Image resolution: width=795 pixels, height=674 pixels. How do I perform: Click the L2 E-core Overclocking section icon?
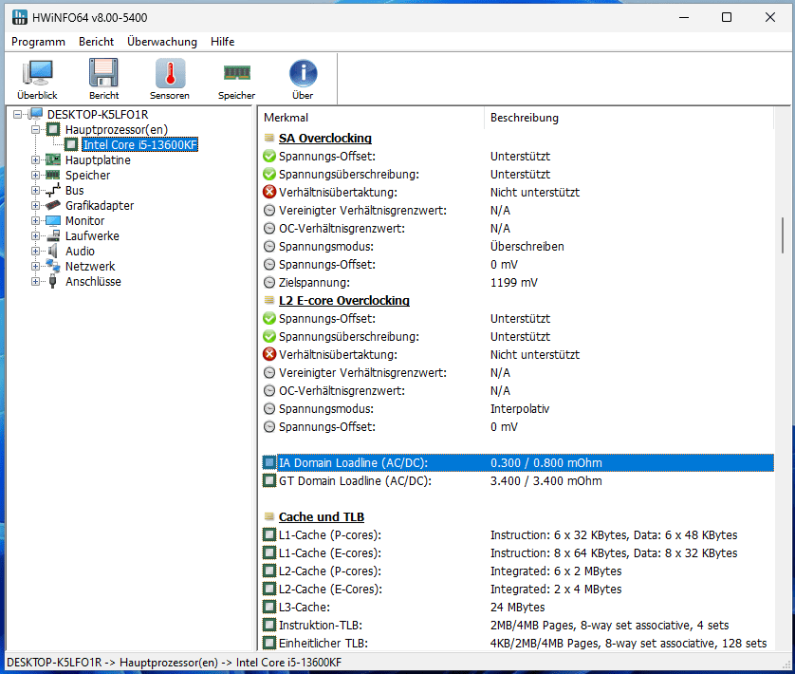(269, 301)
